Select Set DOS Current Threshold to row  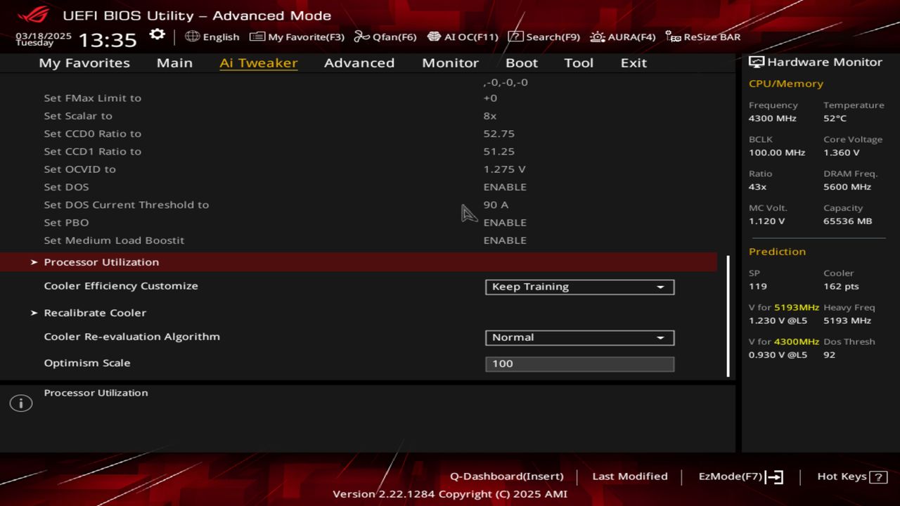click(x=359, y=205)
